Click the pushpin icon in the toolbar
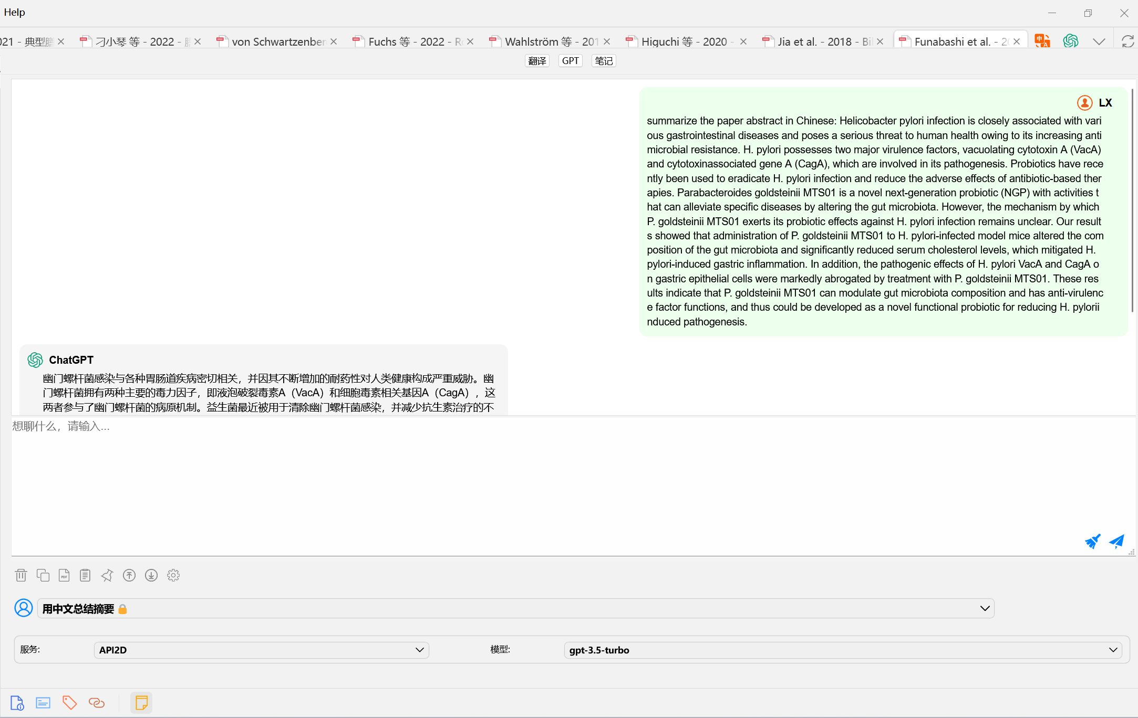 pyautogui.click(x=107, y=575)
